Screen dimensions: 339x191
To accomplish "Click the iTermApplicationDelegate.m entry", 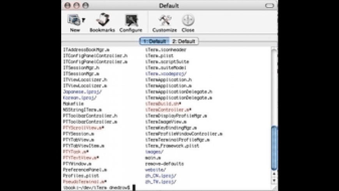I will [x=178, y=98].
